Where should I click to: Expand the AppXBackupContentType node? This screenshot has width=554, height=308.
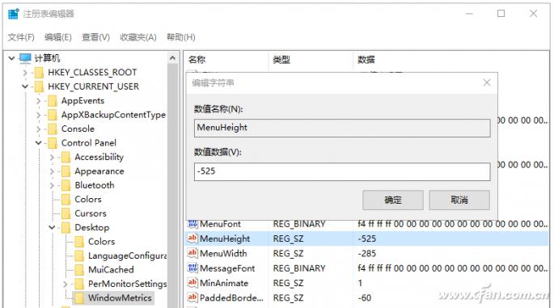pos(39,115)
